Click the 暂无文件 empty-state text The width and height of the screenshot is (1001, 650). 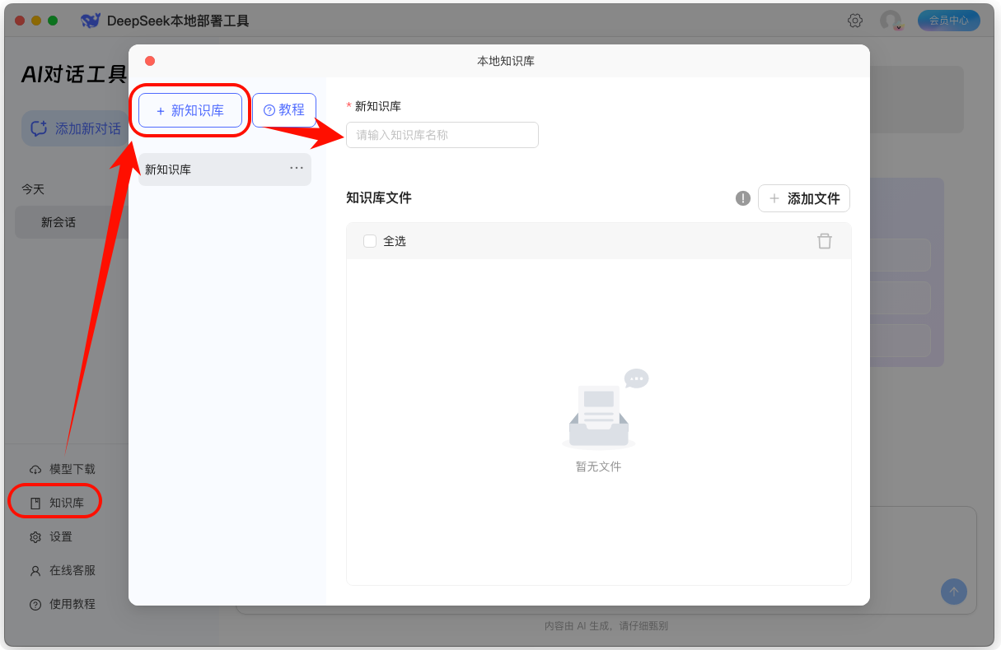(599, 467)
